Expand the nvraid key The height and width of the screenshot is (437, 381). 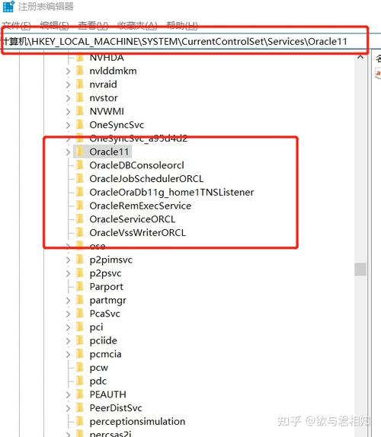coord(68,85)
